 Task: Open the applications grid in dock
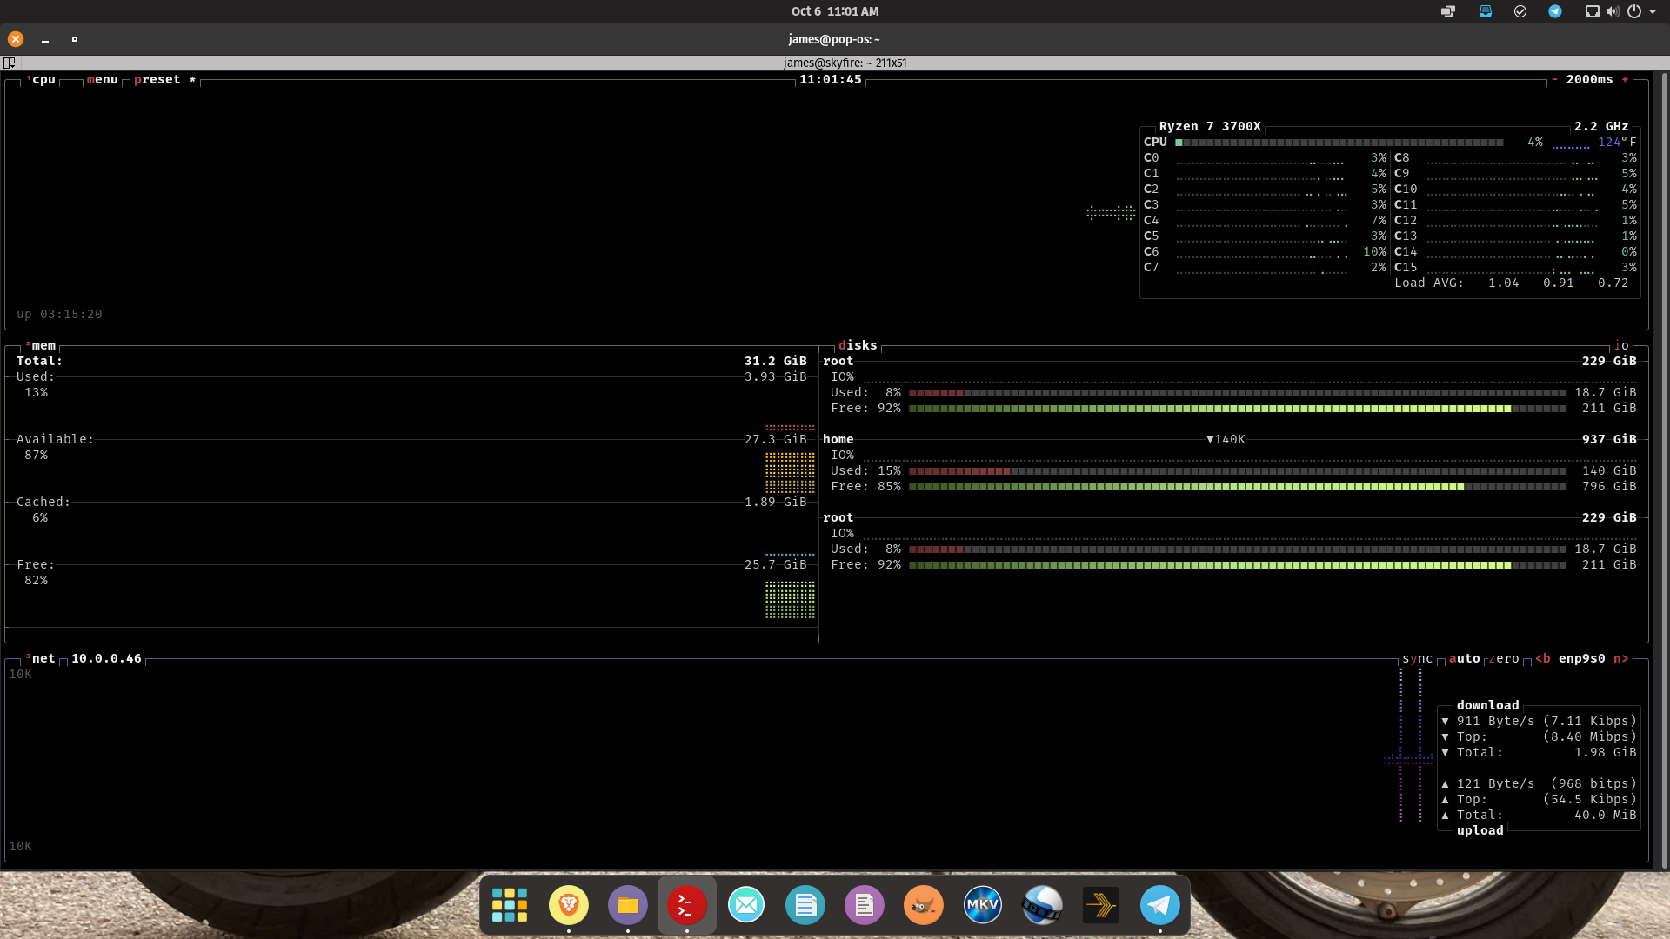click(510, 905)
